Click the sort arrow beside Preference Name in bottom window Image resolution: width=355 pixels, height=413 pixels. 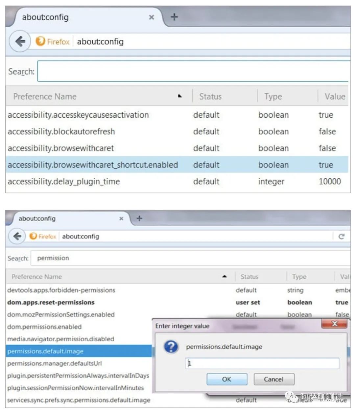tap(225, 277)
